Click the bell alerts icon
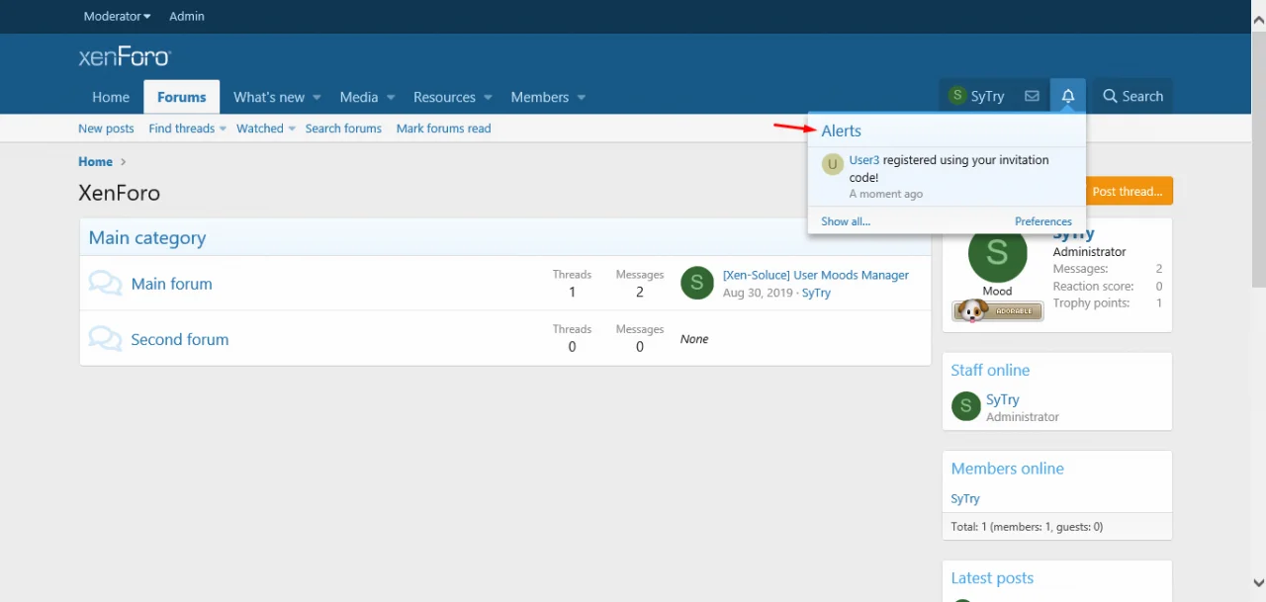Screen dimensions: 1266x602 1067,96
